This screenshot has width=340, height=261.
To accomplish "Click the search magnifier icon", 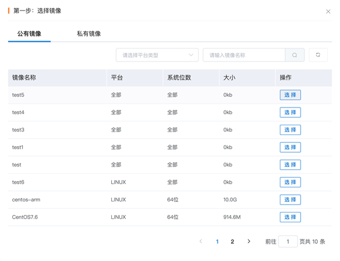I will pos(295,55).
